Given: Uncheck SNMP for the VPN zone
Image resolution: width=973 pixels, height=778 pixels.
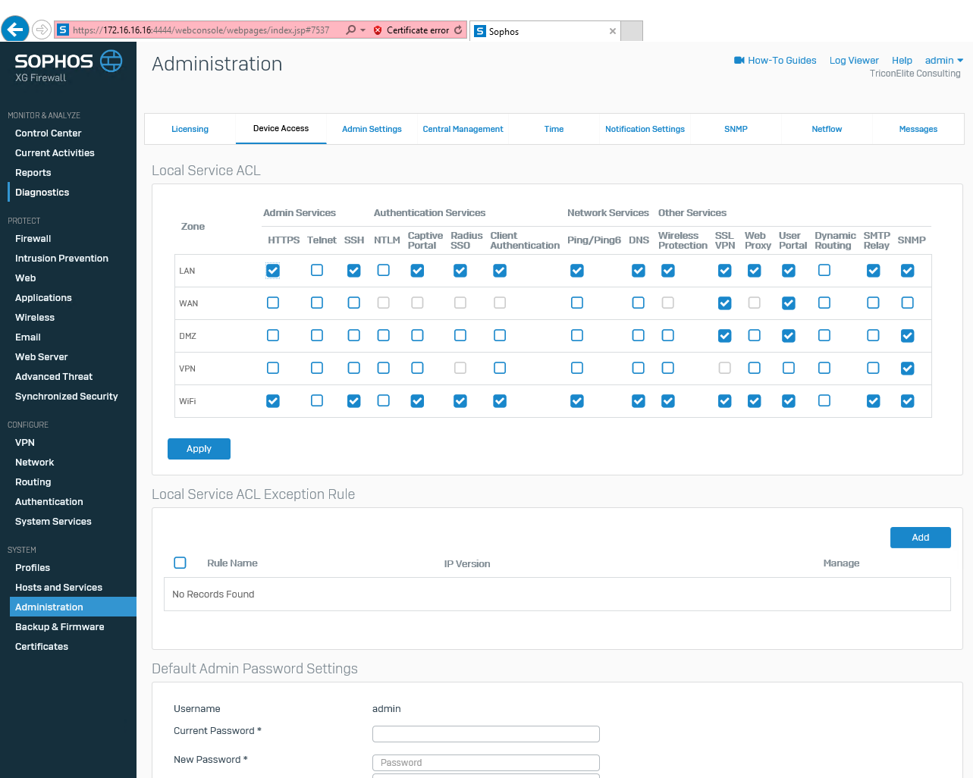Looking at the screenshot, I should 907,369.
